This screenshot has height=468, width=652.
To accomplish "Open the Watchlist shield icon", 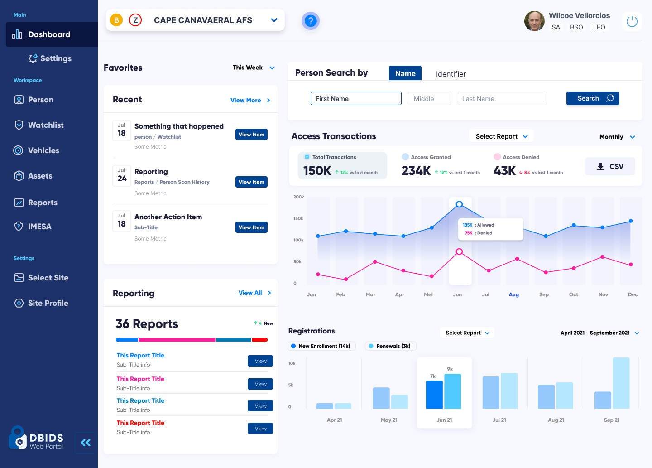I will click(x=19, y=125).
